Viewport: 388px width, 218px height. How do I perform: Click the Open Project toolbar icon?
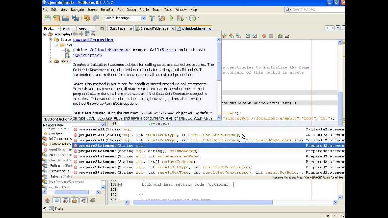66,18
